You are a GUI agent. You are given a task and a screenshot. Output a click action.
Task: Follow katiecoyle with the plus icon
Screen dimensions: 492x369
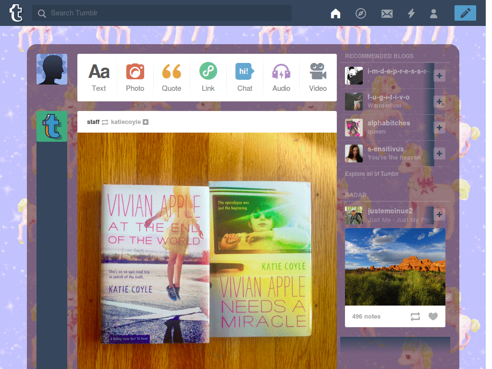point(146,122)
